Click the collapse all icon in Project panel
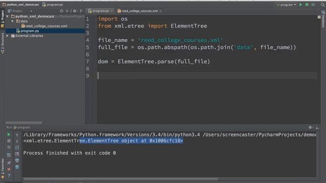The height and width of the screenshot is (183, 326). point(67,11)
